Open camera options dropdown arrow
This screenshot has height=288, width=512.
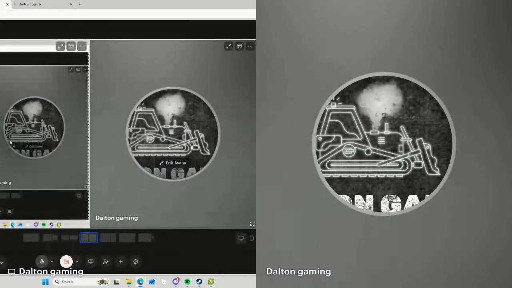(77, 262)
